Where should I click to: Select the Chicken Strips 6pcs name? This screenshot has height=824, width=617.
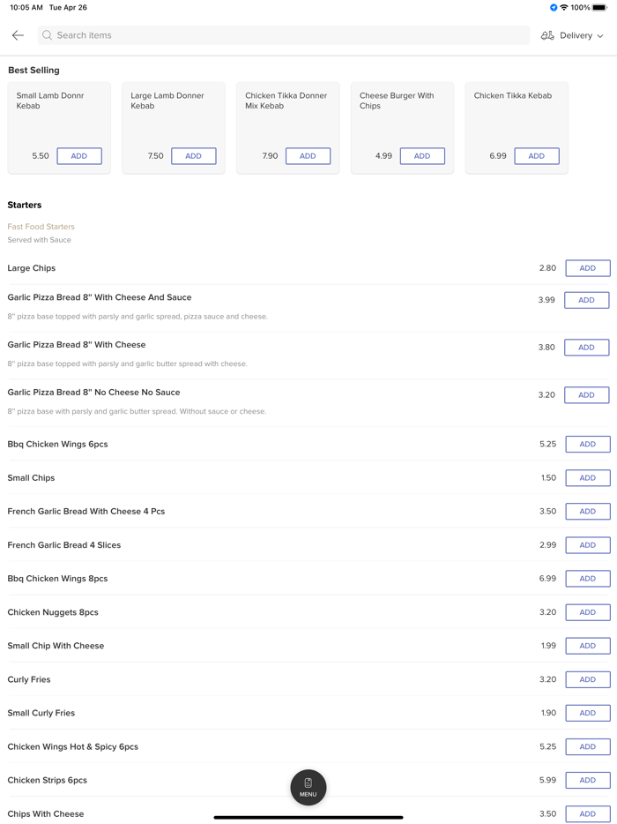[48, 781]
